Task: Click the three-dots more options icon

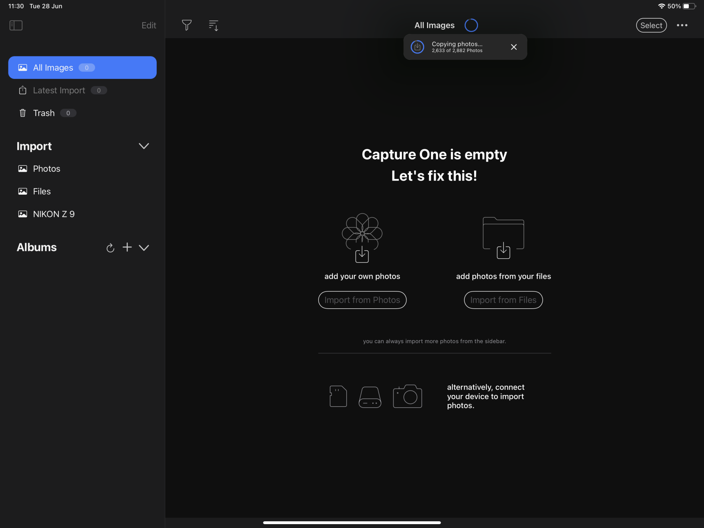Action: click(x=682, y=25)
